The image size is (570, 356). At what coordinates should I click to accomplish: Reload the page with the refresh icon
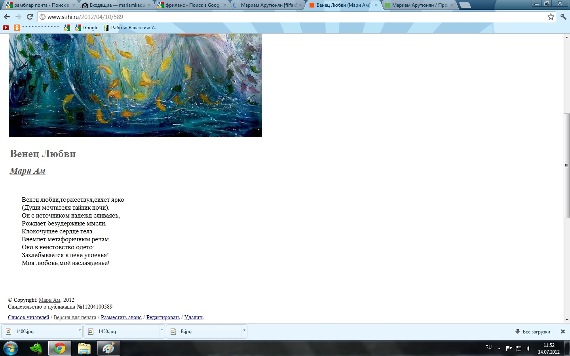point(30,17)
